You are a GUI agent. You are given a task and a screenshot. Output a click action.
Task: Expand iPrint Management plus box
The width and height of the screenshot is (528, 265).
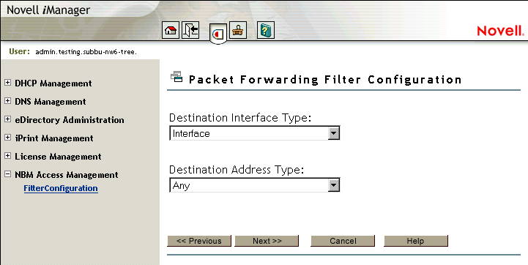coord(8,138)
